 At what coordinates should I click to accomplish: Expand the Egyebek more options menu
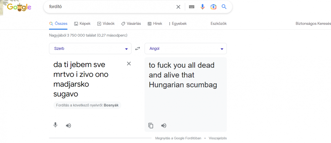pyautogui.click(x=178, y=23)
